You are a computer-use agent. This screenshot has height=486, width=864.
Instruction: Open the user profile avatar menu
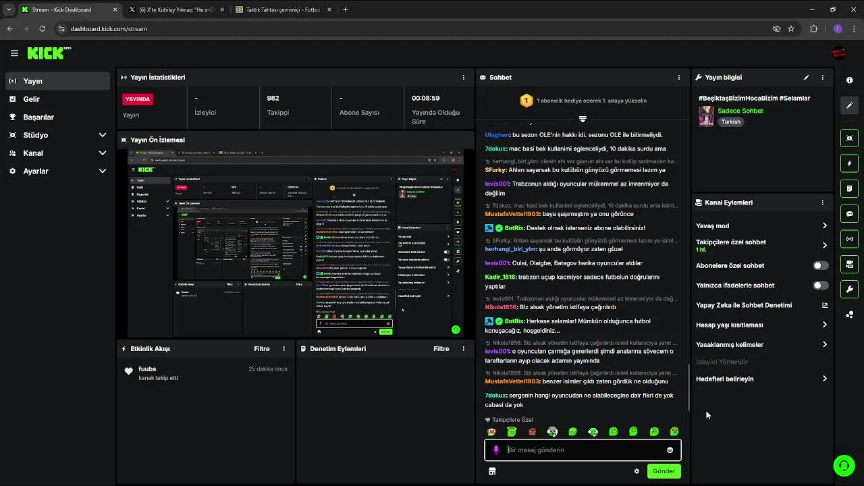point(838,53)
